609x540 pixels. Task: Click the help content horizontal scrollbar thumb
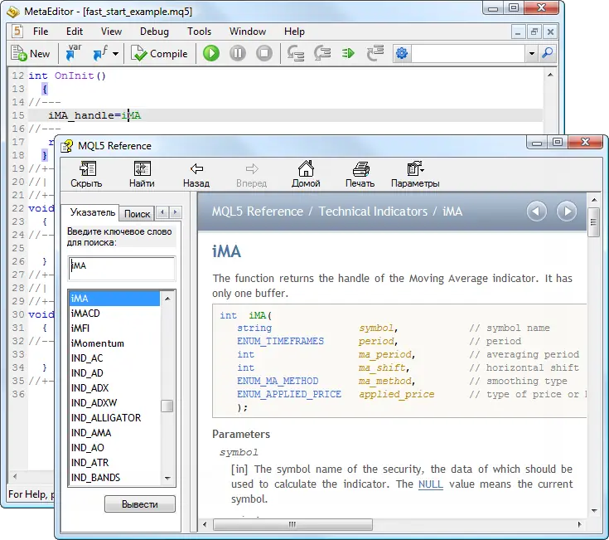click(292, 524)
